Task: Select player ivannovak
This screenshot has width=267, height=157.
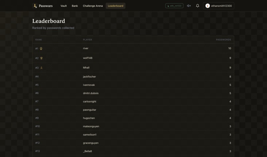Action: click(89, 85)
